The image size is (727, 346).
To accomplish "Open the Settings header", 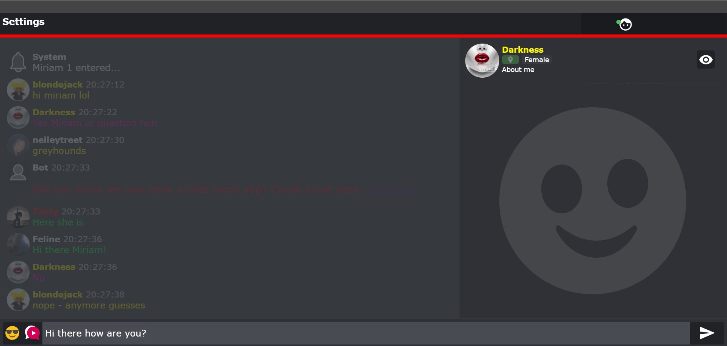I will [23, 22].
